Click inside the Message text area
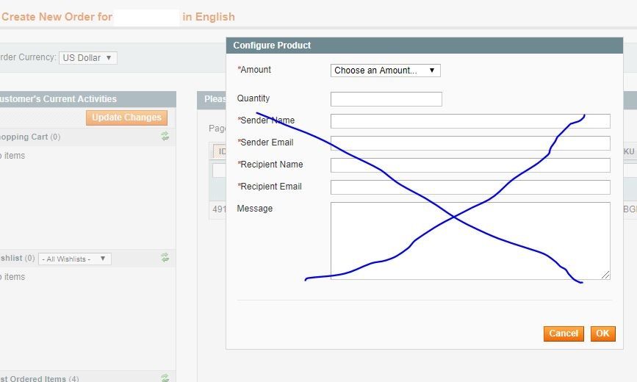Screen dimensions: 637x382 point(470,240)
